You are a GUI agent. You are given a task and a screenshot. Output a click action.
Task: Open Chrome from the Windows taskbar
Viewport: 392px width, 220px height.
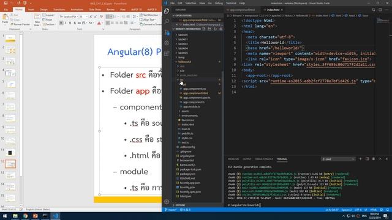coord(25,216)
